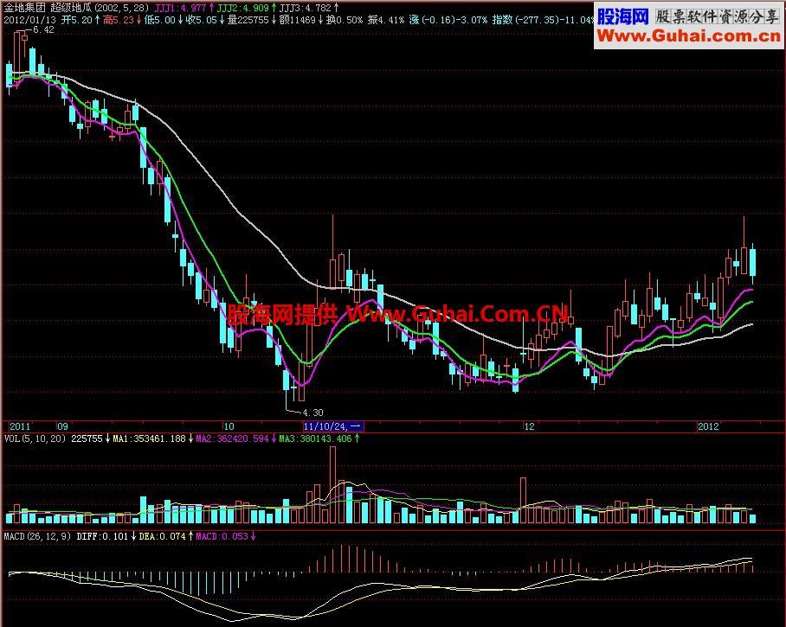The image size is (786, 627).
Task: Click the 金地集团 stock name label
Action: (23, 6)
